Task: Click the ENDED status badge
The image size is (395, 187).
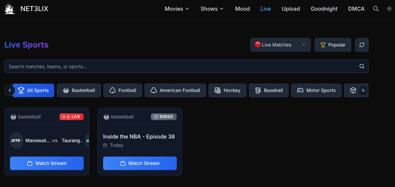Action: 164,117
